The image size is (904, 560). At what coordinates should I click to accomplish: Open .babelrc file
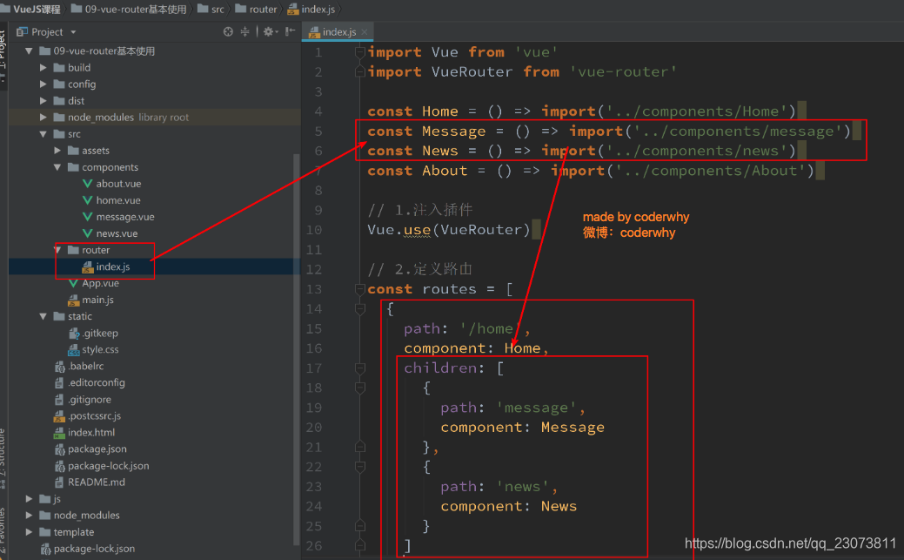pyautogui.click(x=85, y=366)
